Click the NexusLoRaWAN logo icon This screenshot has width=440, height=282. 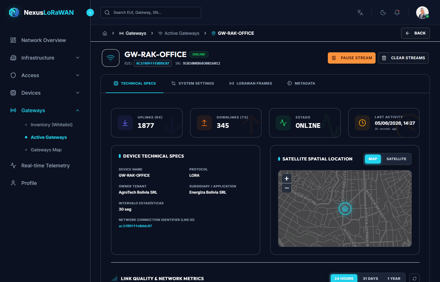pyautogui.click(x=14, y=13)
